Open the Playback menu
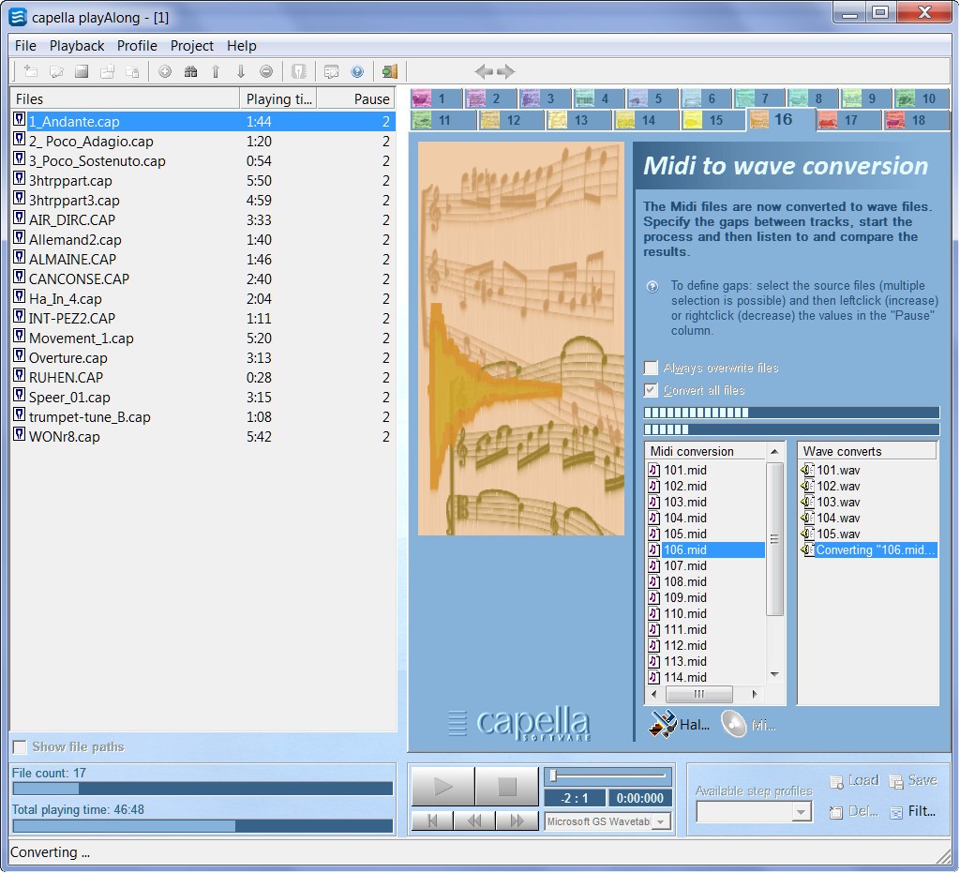The width and height of the screenshot is (960, 873). pyautogui.click(x=77, y=46)
